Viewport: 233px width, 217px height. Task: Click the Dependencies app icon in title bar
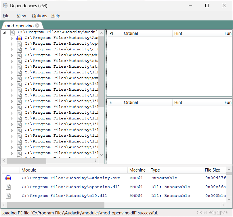[x=6, y=6]
